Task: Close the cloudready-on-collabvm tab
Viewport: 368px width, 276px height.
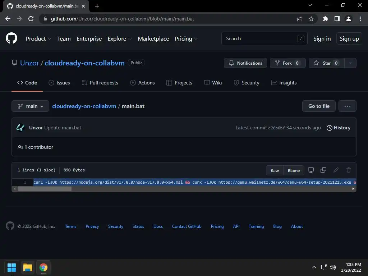Action: pyautogui.click(x=83, y=6)
